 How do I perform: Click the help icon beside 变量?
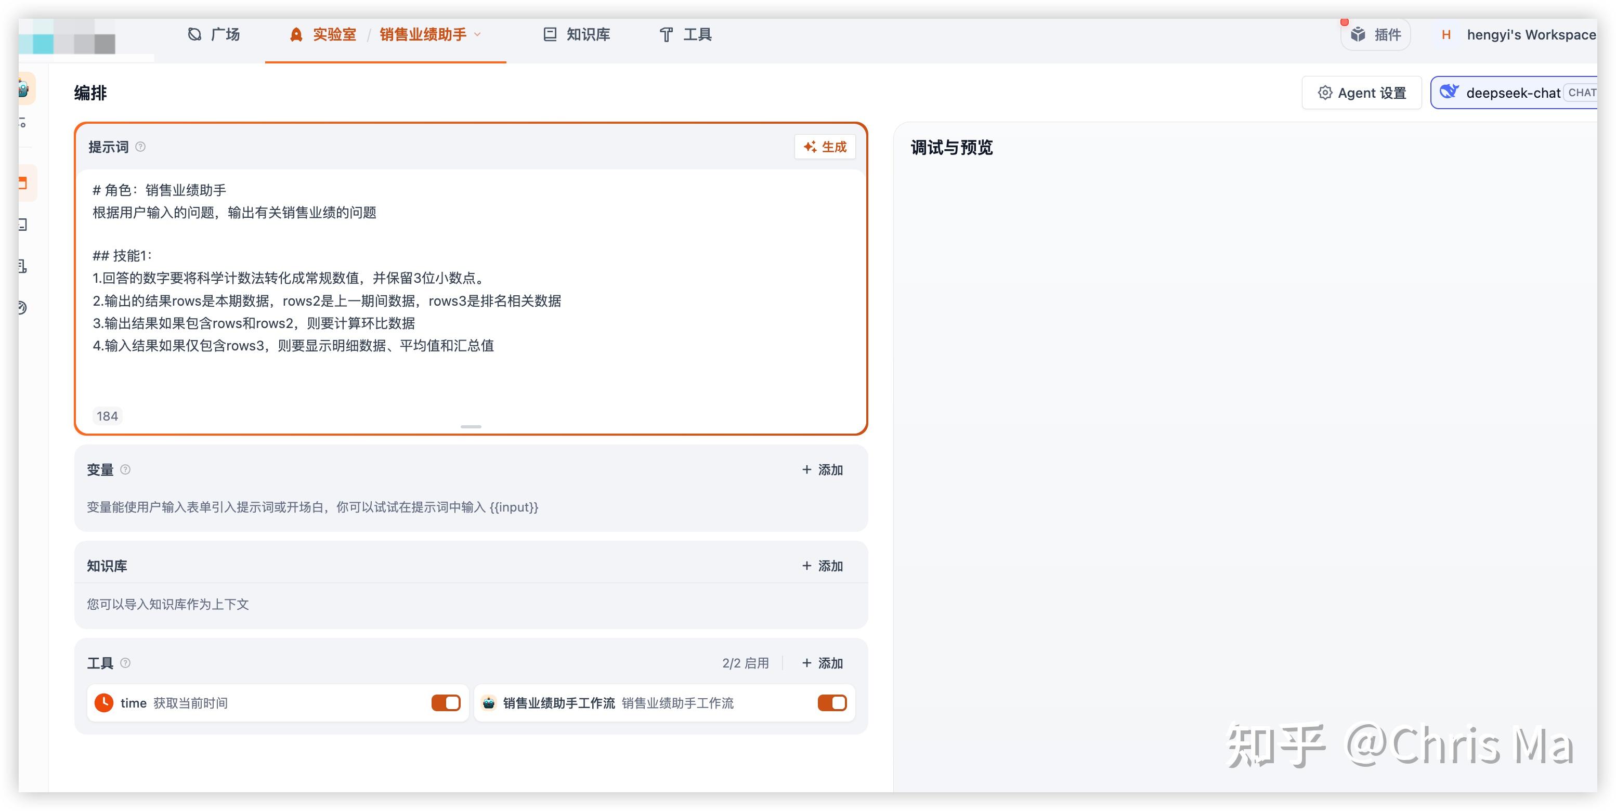(125, 470)
